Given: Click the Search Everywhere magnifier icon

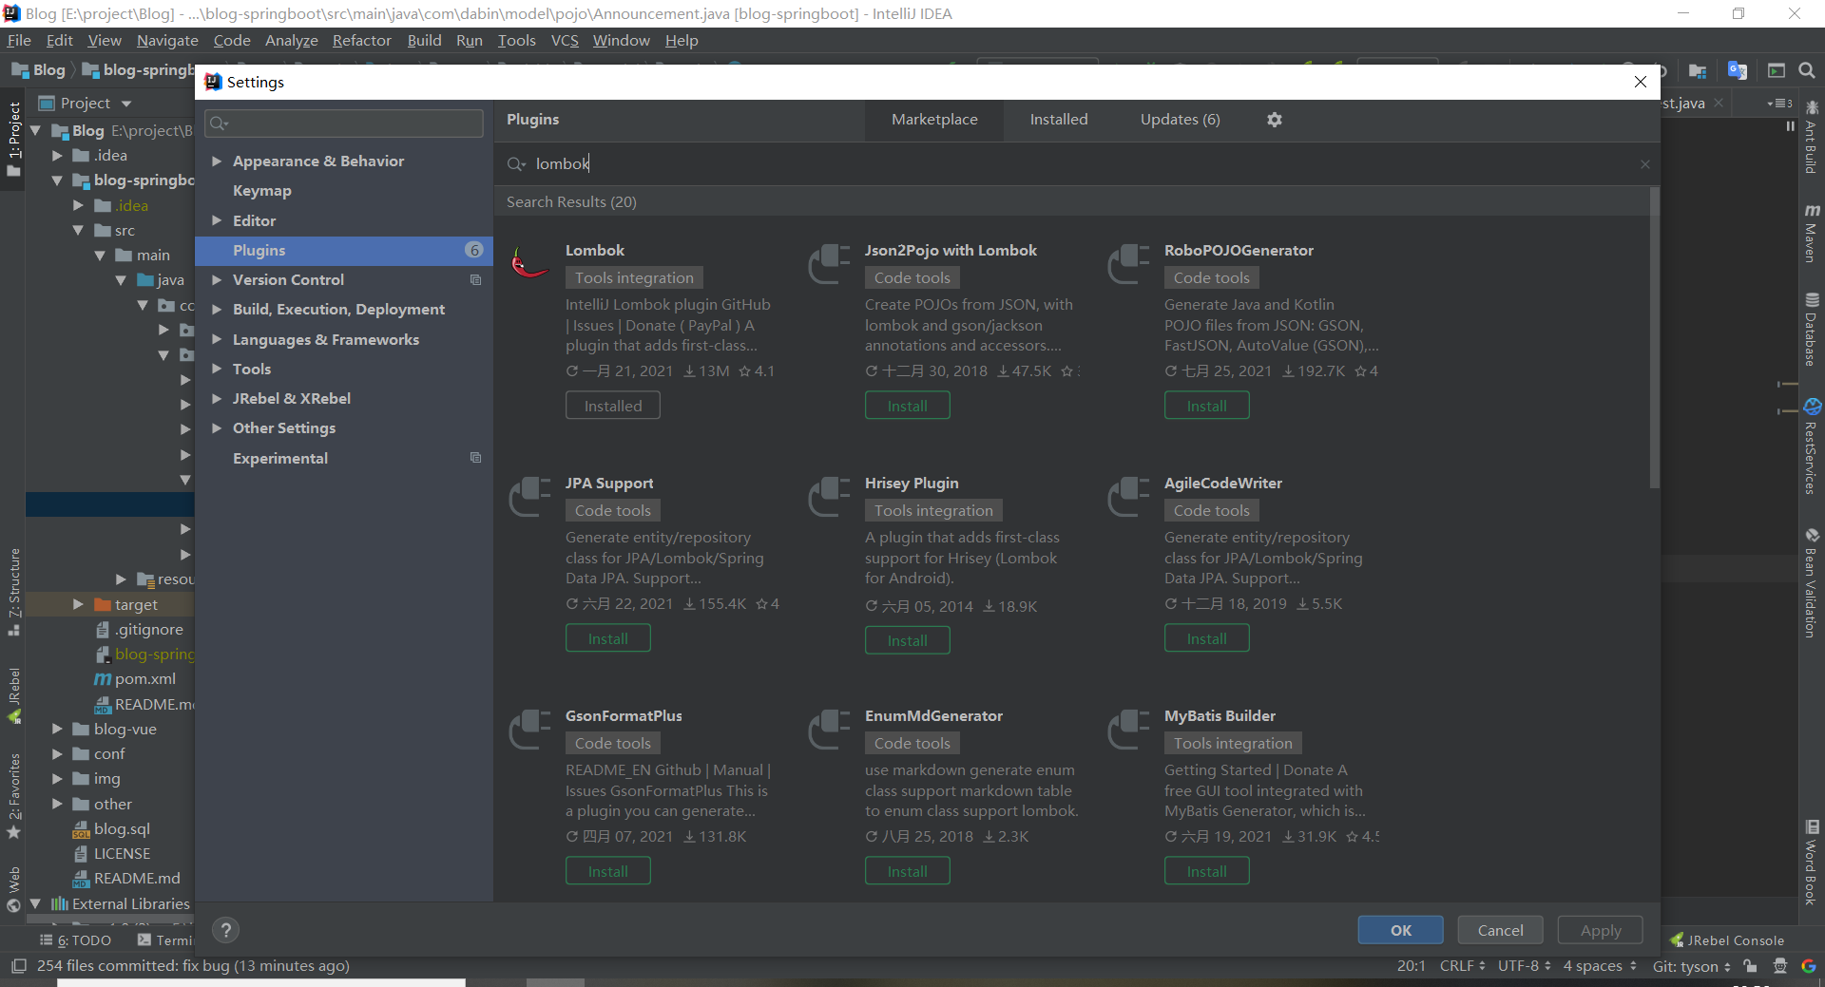Looking at the screenshot, I should click(x=1807, y=70).
